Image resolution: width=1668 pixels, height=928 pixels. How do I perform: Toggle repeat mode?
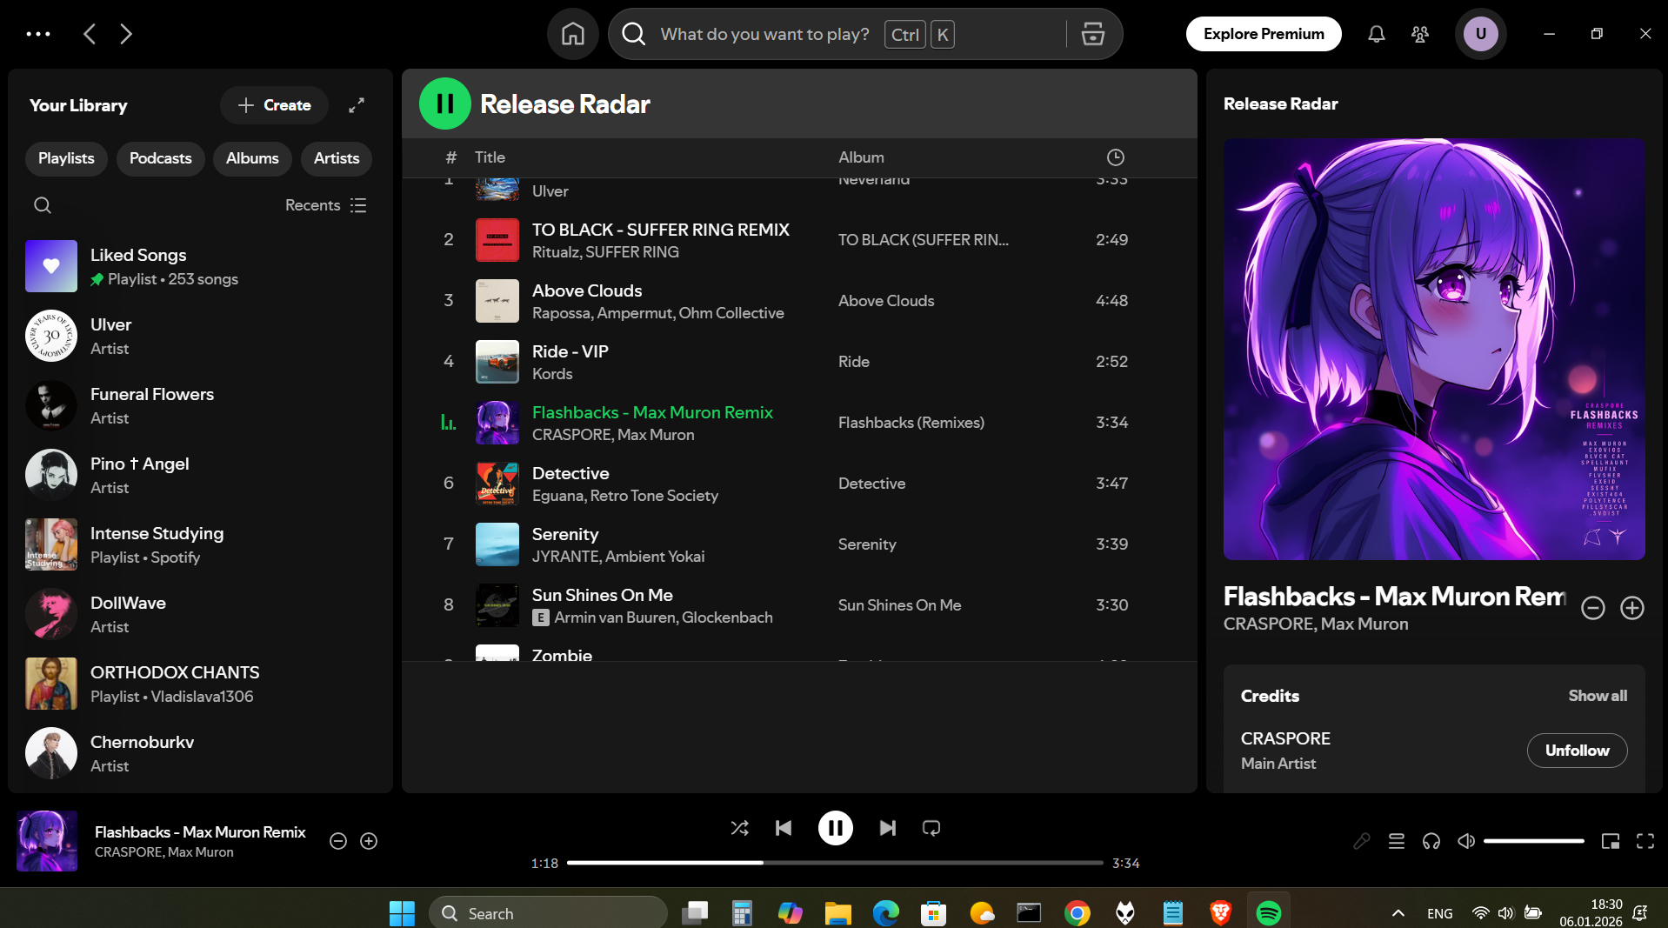(931, 828)
